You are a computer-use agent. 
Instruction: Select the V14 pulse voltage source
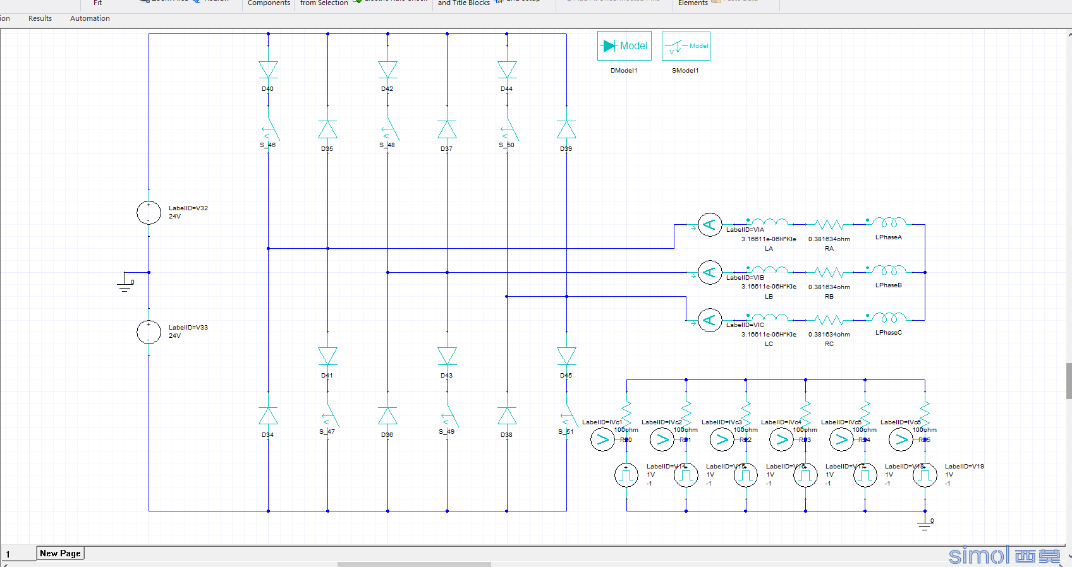tap(626, 475)
